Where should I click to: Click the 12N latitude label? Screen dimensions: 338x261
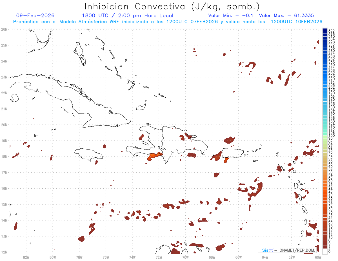(x=4, y=252)
